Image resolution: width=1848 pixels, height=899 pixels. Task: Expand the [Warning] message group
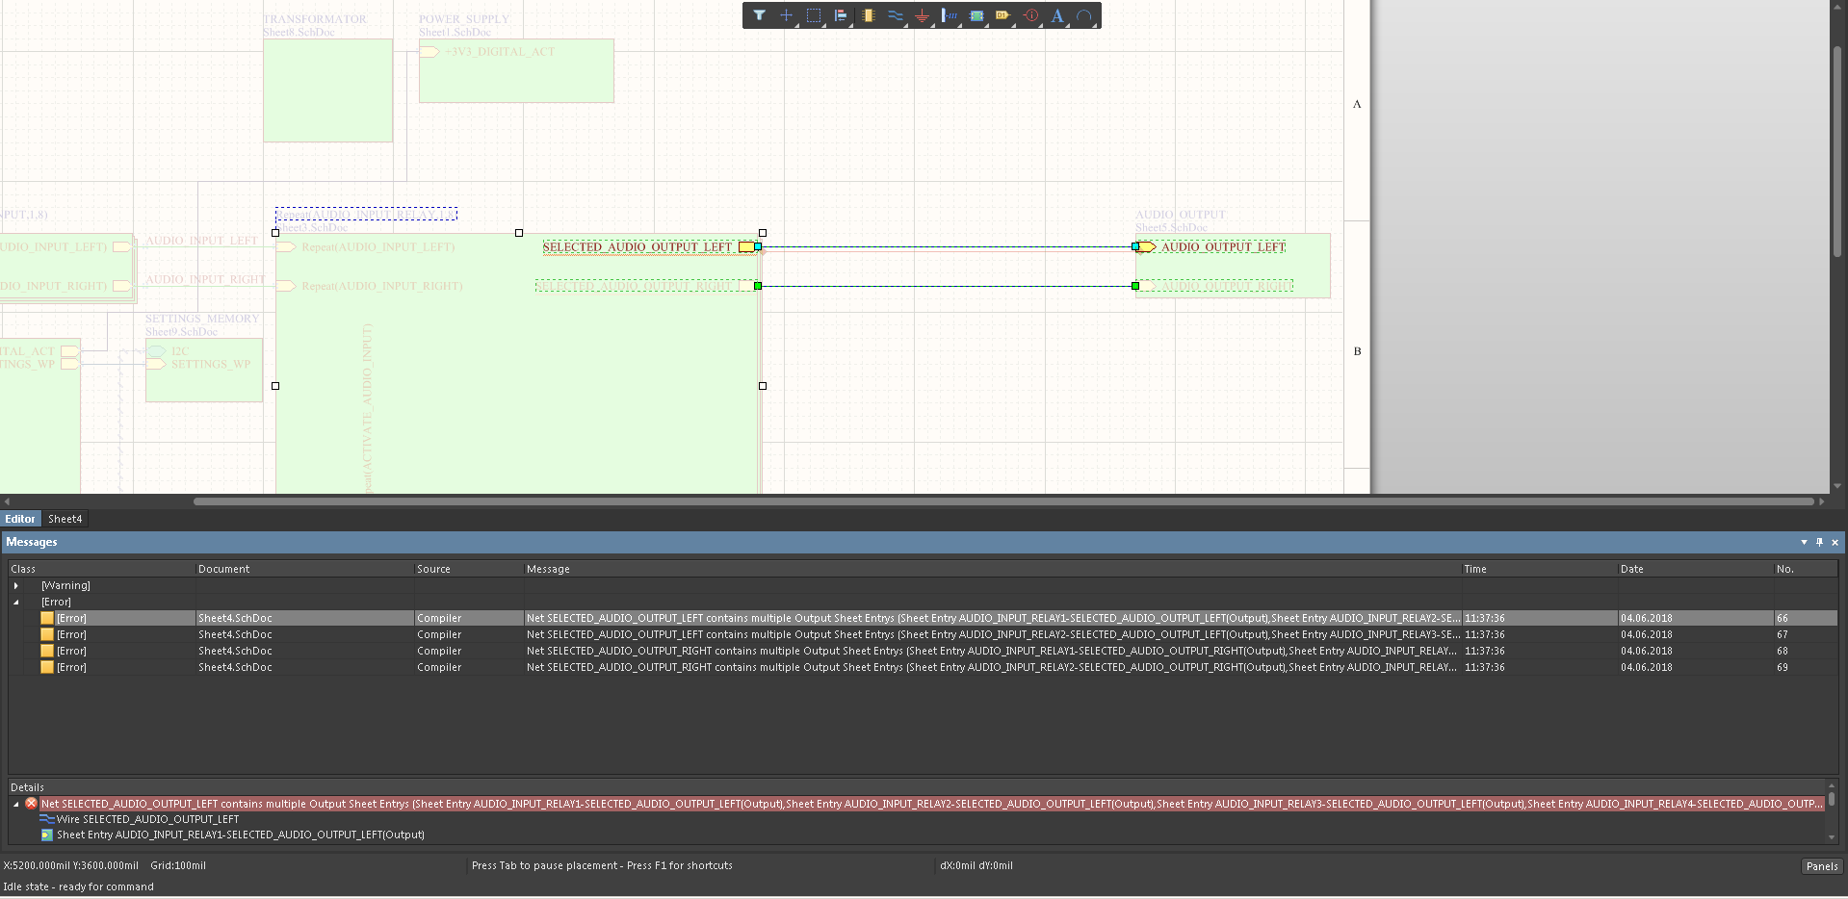[15, 585]
